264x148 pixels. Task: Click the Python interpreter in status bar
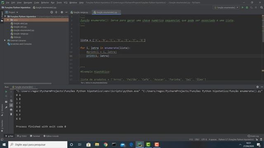click(x=236, y=139)
